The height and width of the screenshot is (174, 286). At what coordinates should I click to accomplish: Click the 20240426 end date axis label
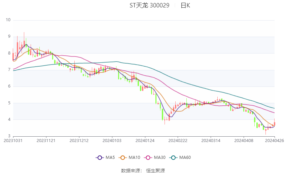tap(275, 140)
